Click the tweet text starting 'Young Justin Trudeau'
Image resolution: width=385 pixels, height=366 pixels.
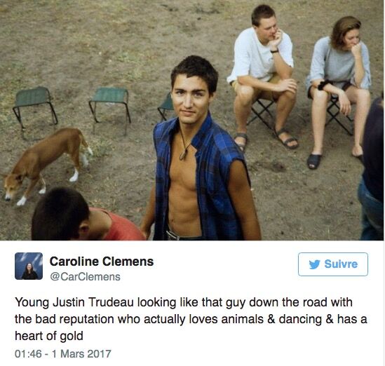click(191, 319)
